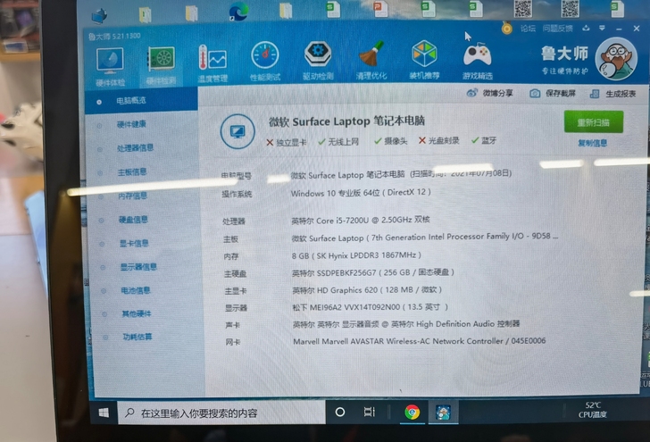This screenshot has height=442, width=650.
Task: Click 无线上网 status indicator
Action: pos(338,141)
